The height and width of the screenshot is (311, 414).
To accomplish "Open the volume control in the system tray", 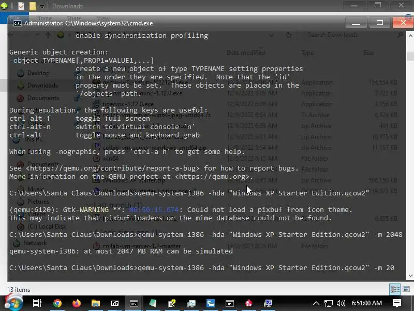I will pyautogui.click(x=341, y=303).
